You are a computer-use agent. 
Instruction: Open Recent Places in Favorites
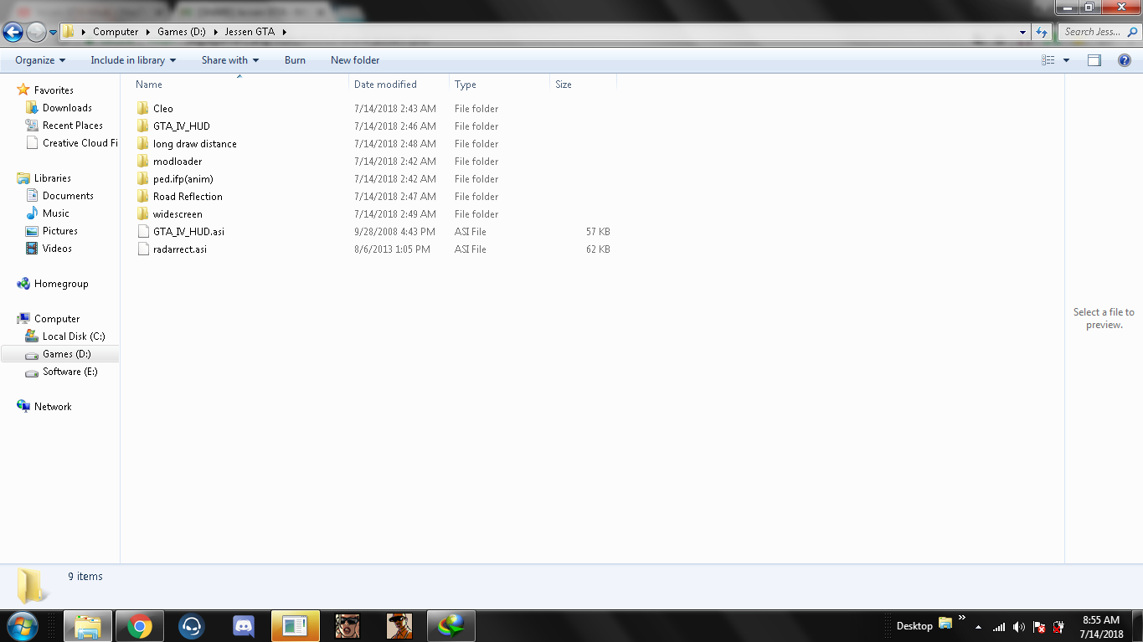tap(73, 126)
